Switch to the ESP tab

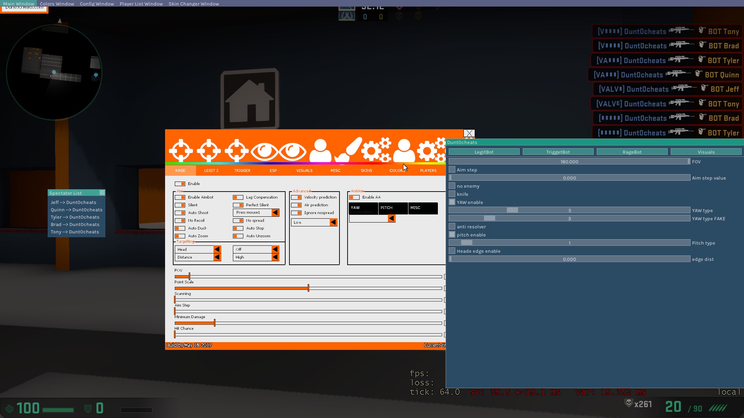tap(273, 170)
